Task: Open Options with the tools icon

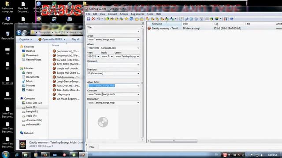Action: [x=226, y=19]
